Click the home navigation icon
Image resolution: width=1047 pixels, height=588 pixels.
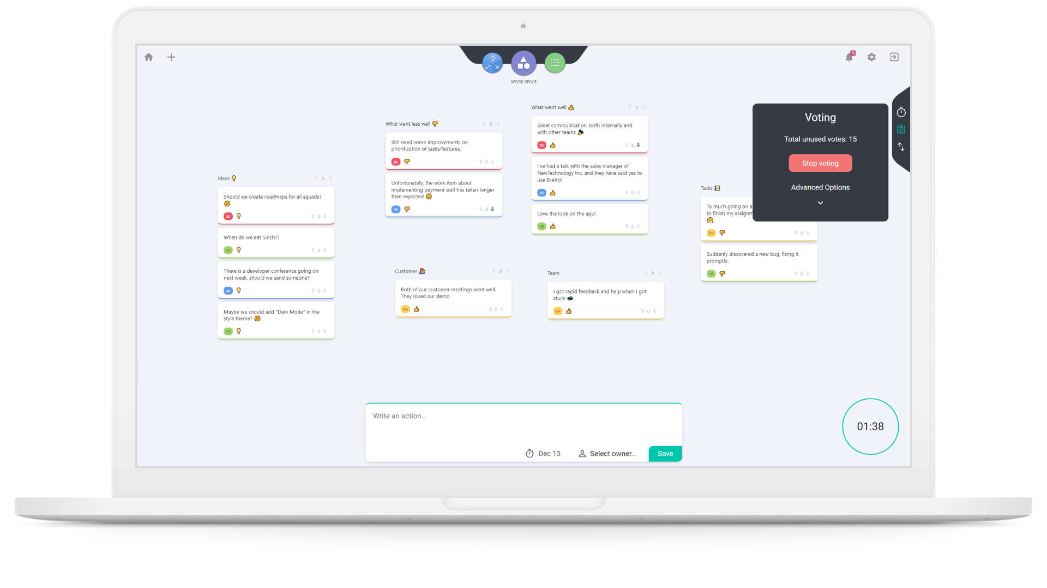pos(149,57)
